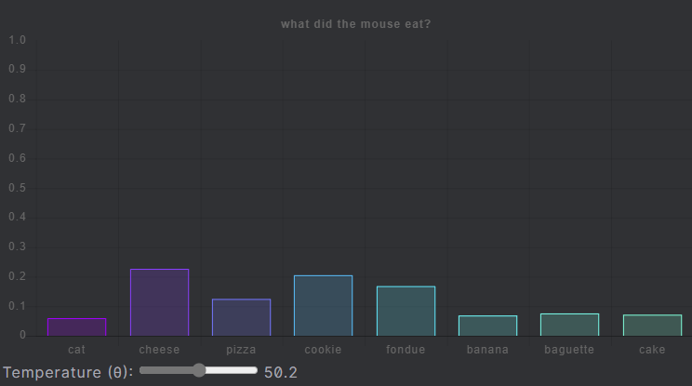
Task: Click the cat bar in chart
Action: [77, 326]
